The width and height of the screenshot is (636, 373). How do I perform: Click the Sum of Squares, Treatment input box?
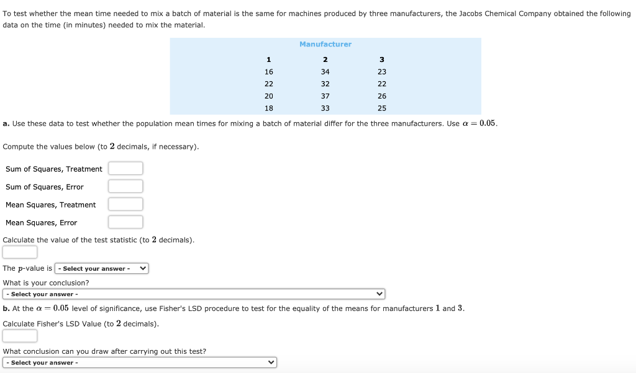(125, 168)
